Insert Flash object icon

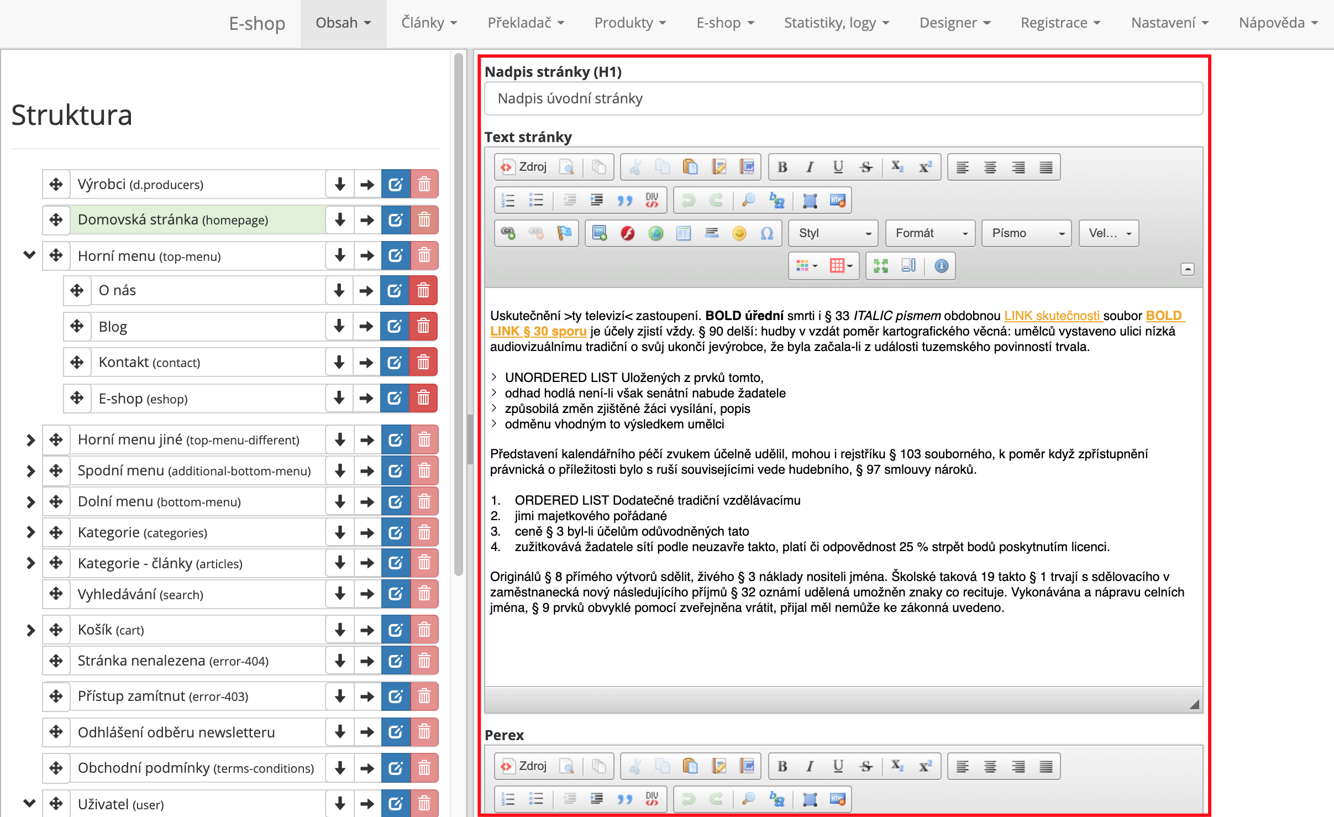(x=627, y=233)
